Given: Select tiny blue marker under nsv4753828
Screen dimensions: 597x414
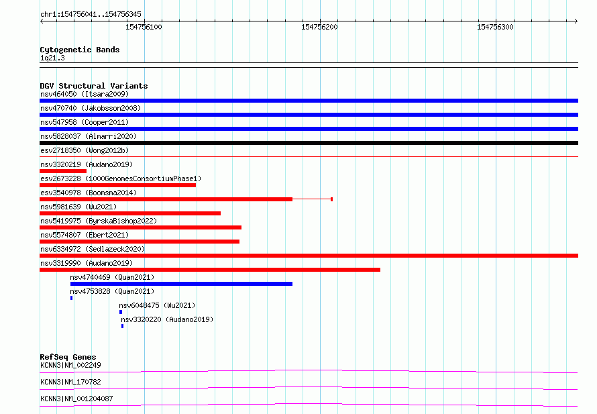Looking at the screenshot, I should [71, 298].
